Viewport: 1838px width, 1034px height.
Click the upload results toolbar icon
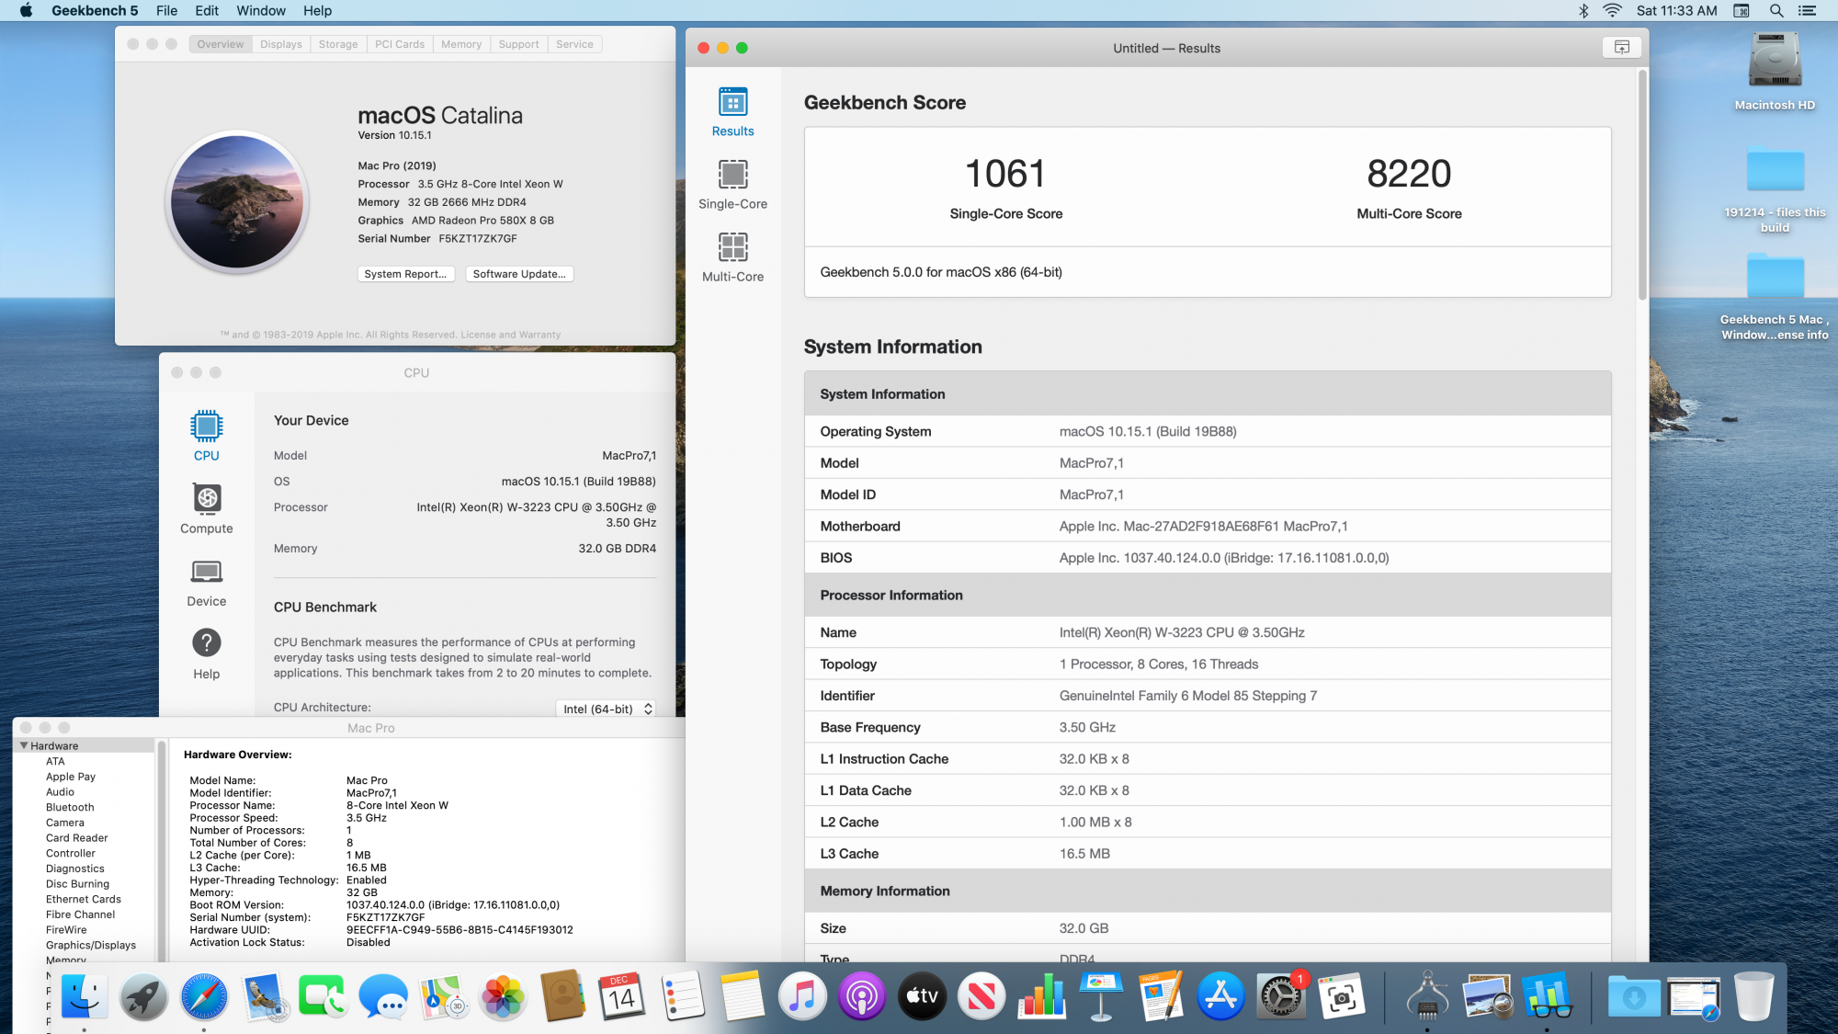(1621, 48)
